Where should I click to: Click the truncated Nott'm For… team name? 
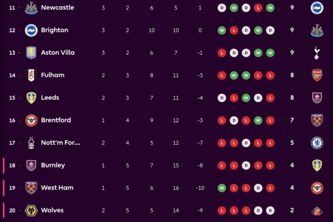pyautogui.click(x=60, y=143)
